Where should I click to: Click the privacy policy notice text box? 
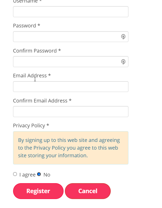pyautogui.click(x=70, y=148)
